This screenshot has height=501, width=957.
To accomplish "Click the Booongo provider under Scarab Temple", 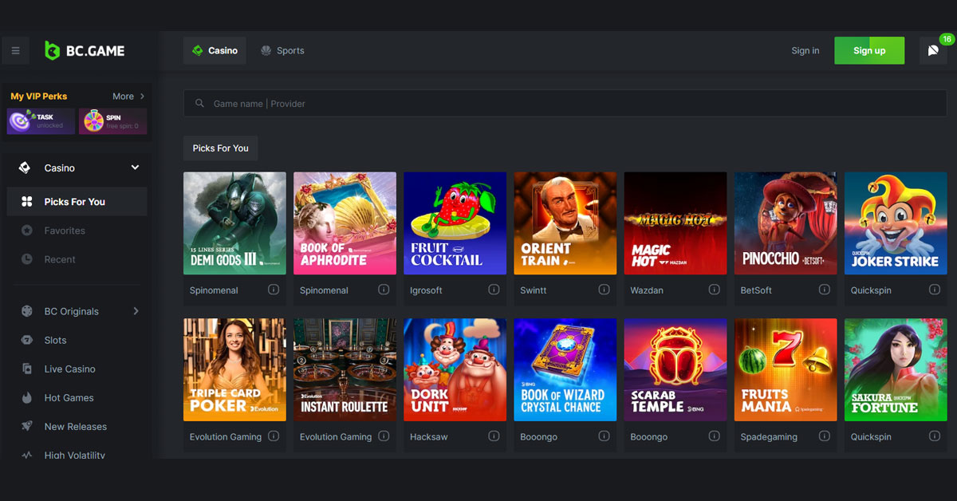I will pos(648,437).
